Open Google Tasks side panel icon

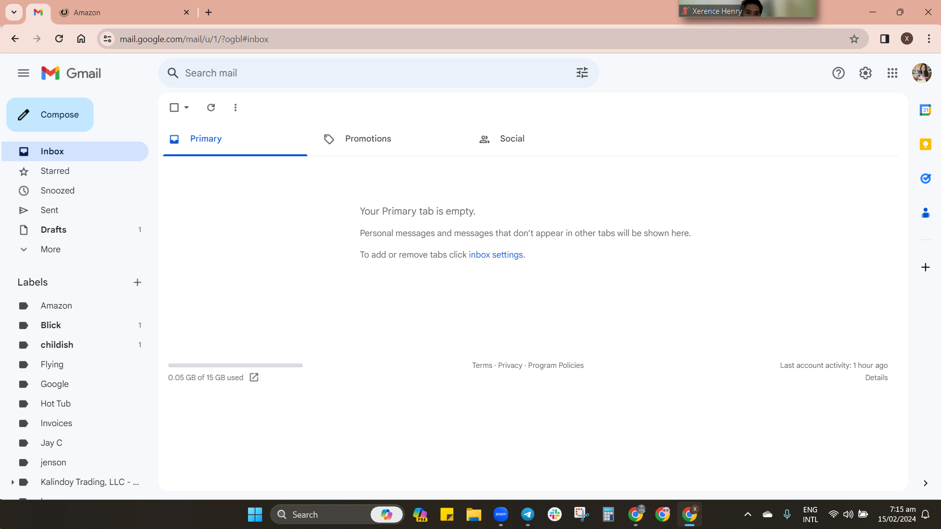tap(925, 179)
